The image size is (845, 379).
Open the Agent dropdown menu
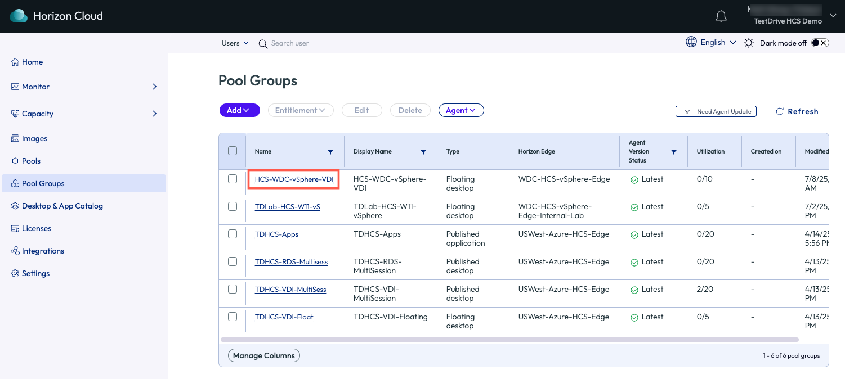(460, 110)
